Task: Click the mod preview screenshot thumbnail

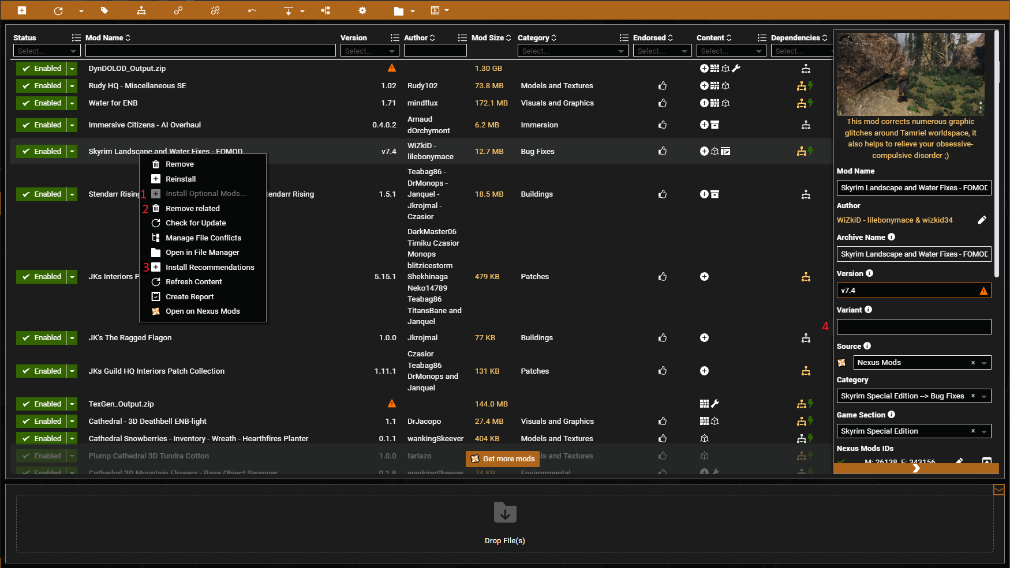Action: click(911, 74)
